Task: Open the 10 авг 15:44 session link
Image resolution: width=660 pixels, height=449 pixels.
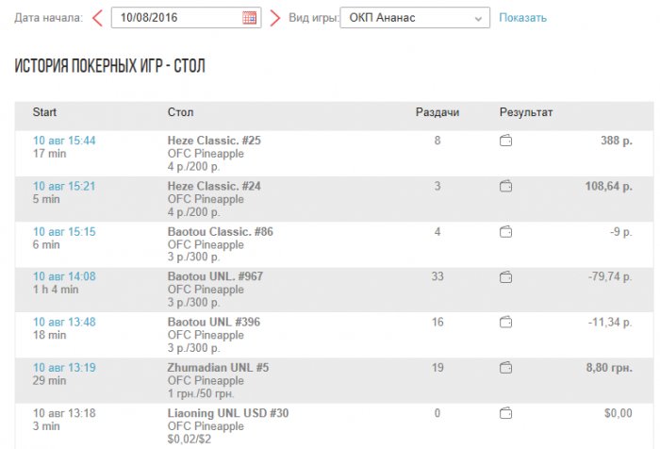Action: [64, 141]
